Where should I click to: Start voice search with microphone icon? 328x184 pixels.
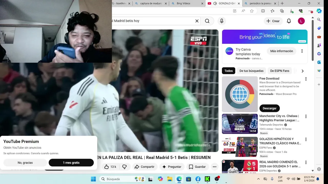(222, 21)
